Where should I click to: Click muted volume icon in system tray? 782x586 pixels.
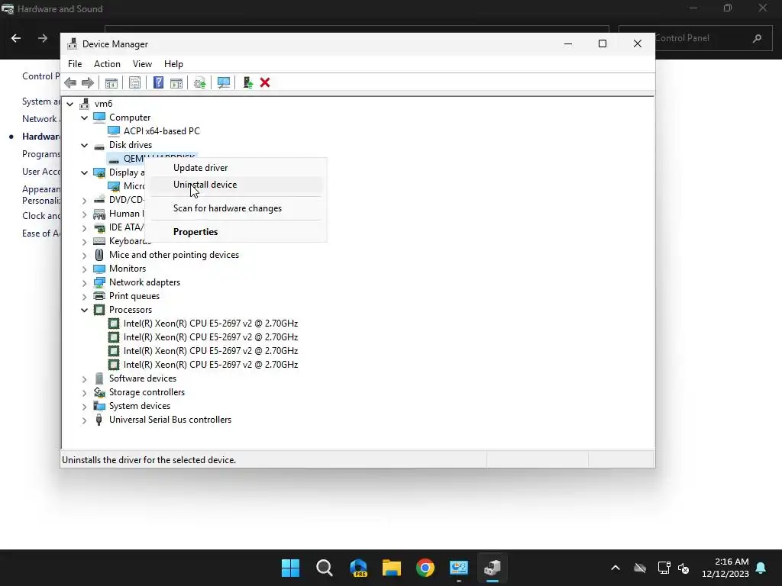683,568
